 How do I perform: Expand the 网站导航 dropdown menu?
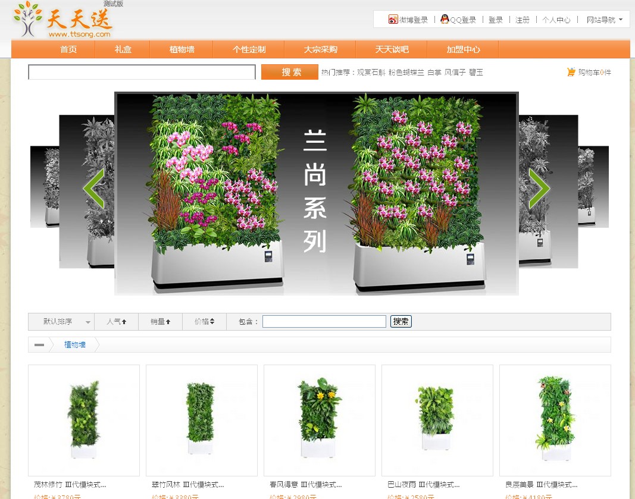tap(620, 20)
